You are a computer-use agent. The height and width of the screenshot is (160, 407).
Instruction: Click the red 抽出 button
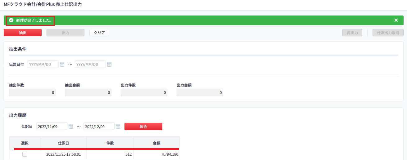coord(23,33)
